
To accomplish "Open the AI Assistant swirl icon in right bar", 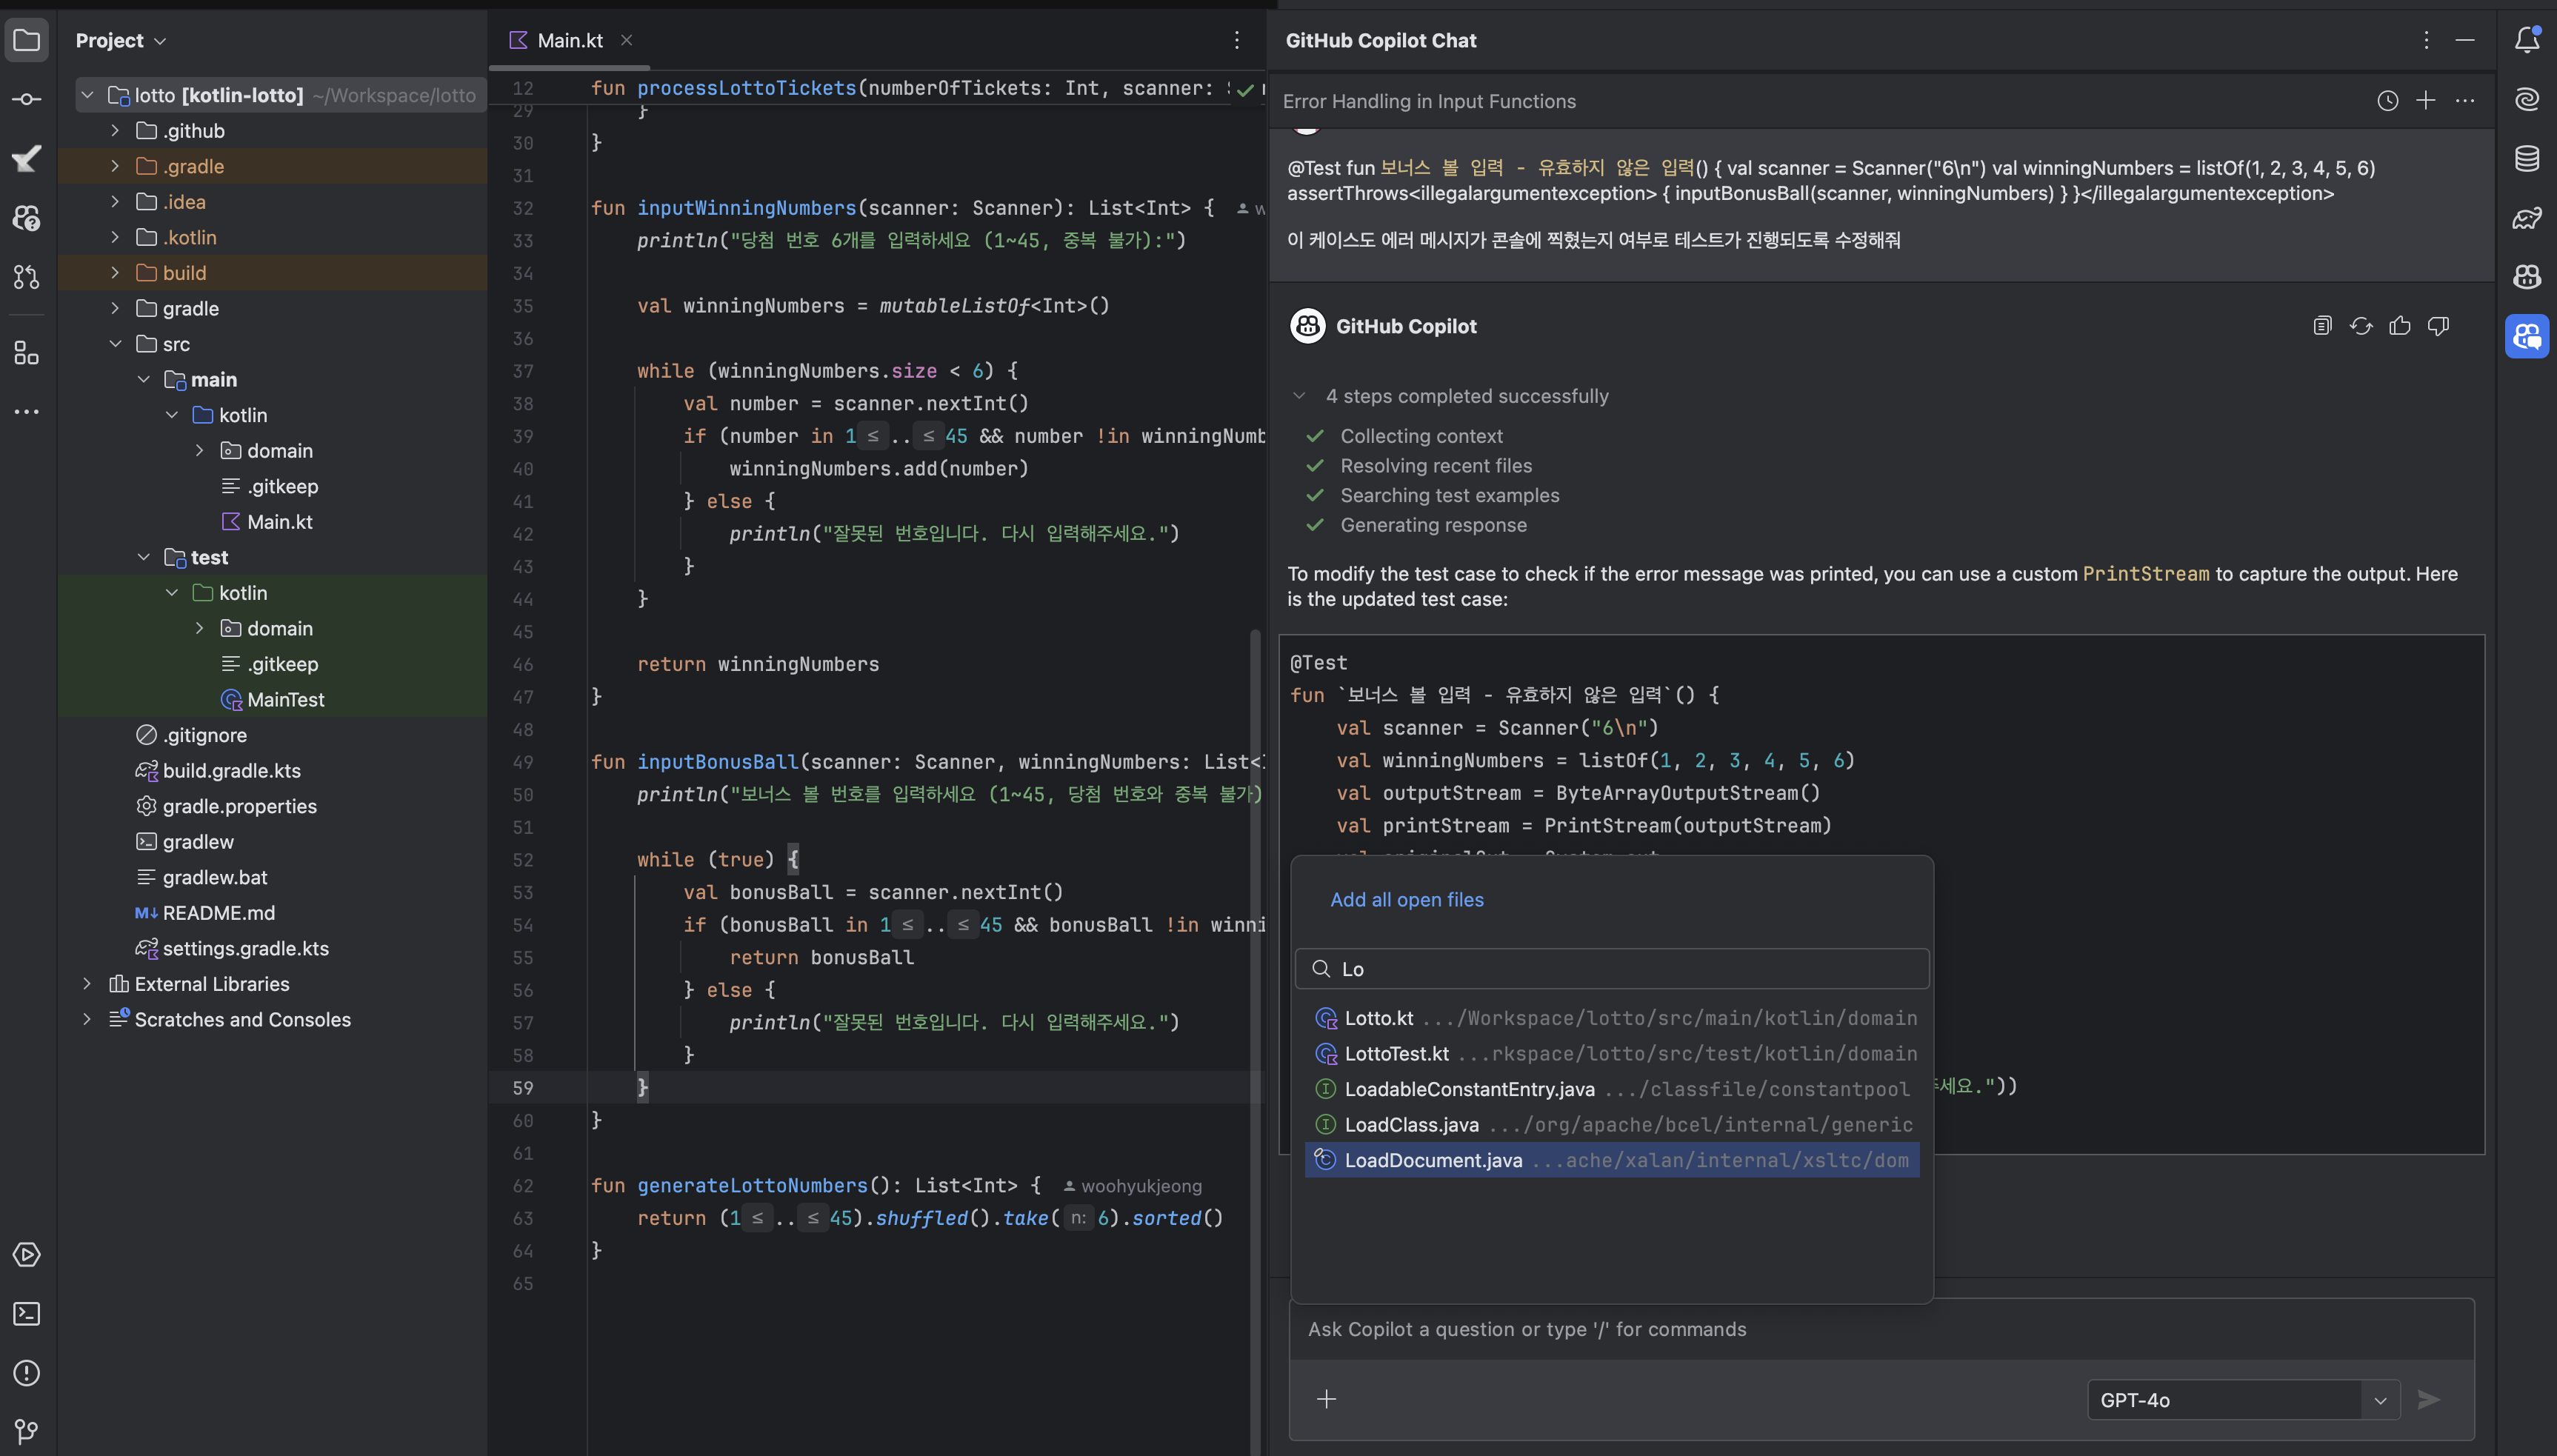I will pyautogui.click(x=2527, y=99).
